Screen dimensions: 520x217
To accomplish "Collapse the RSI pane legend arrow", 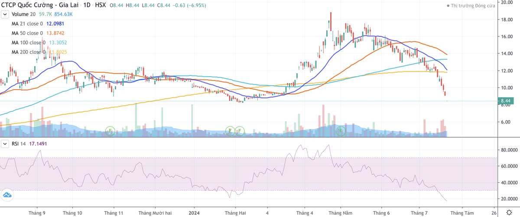I will pyautogui.click(x=5, y=143).
